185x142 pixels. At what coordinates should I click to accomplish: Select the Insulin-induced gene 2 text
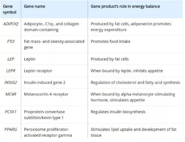(x=45, y=83)
